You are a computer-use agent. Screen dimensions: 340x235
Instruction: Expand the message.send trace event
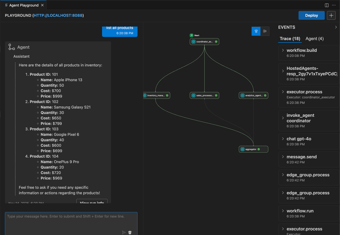pos(283,157)
